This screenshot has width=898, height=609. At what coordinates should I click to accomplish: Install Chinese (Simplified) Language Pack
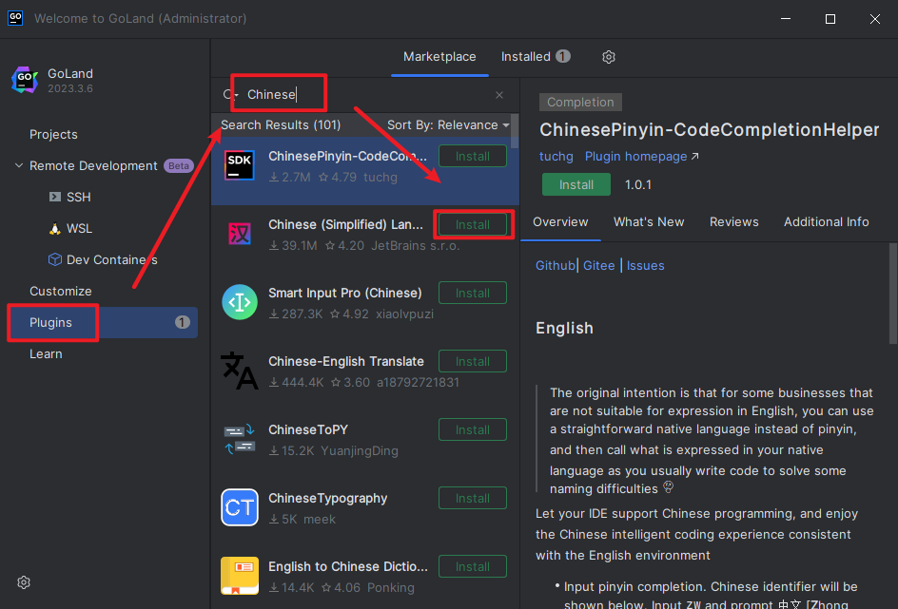[x=473, y=225]
